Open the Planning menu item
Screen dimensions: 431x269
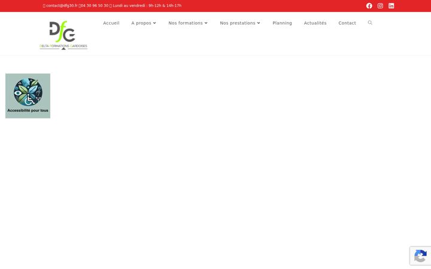point(282,23)
